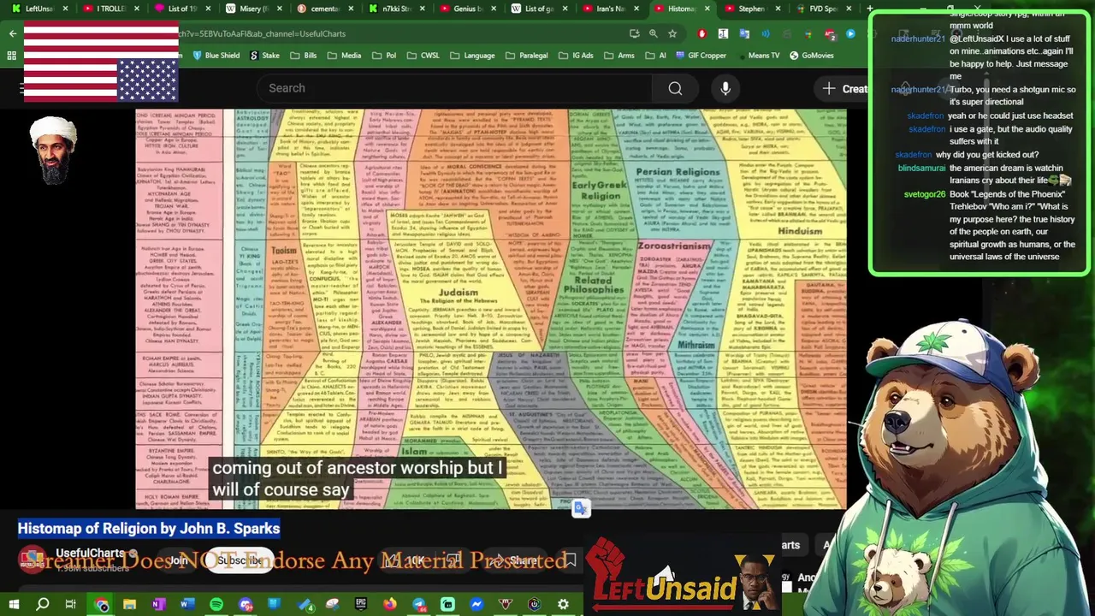Click in the YouTube Search field
This screenshot has height=616, width=1095.
coord(453,88)
